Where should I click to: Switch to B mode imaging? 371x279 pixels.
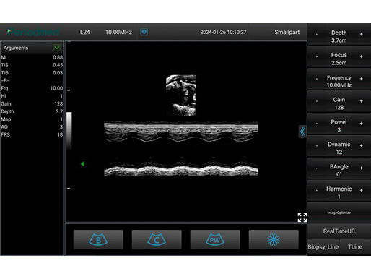[x=98, y=239]
